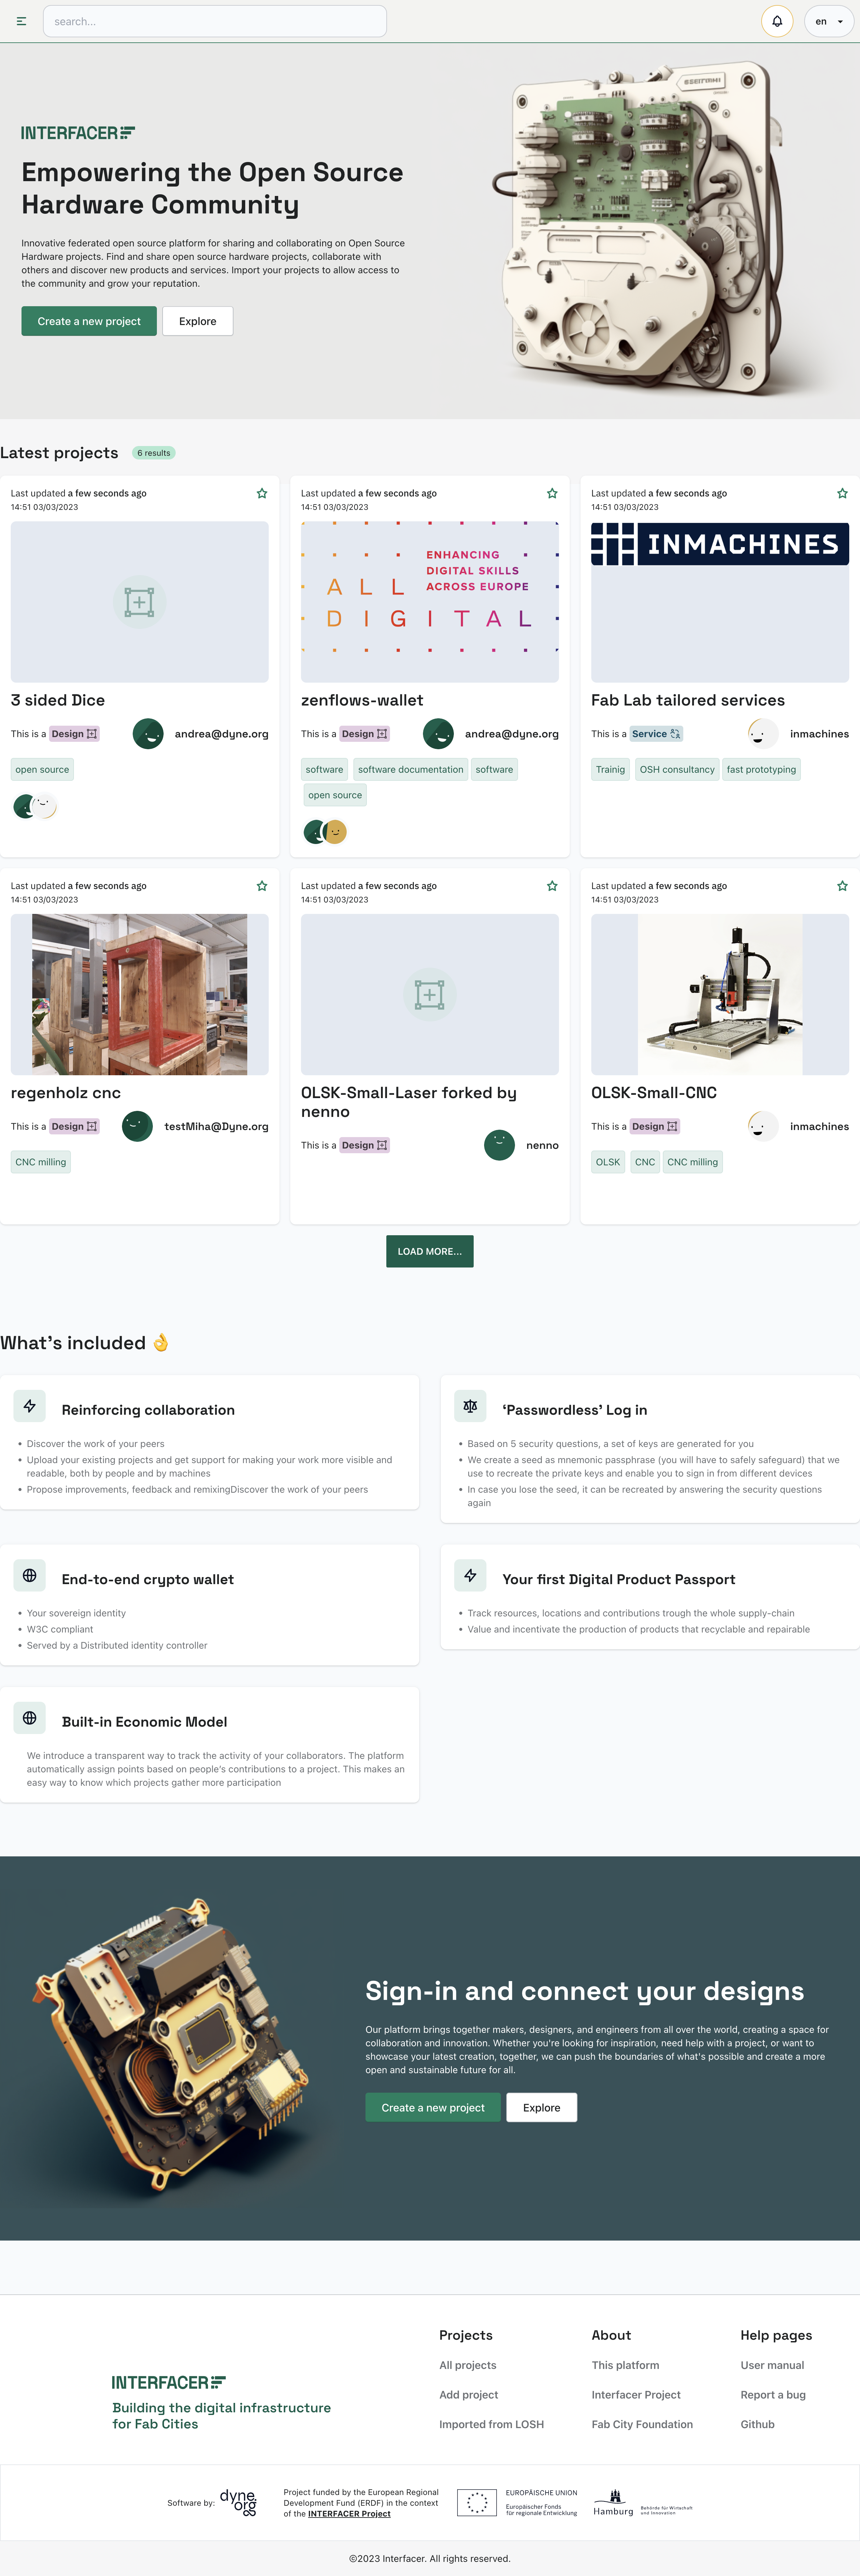Viewport: 860px width, 2576px height.
Task: Open Github link in the footer
Action: [757, 2424]
